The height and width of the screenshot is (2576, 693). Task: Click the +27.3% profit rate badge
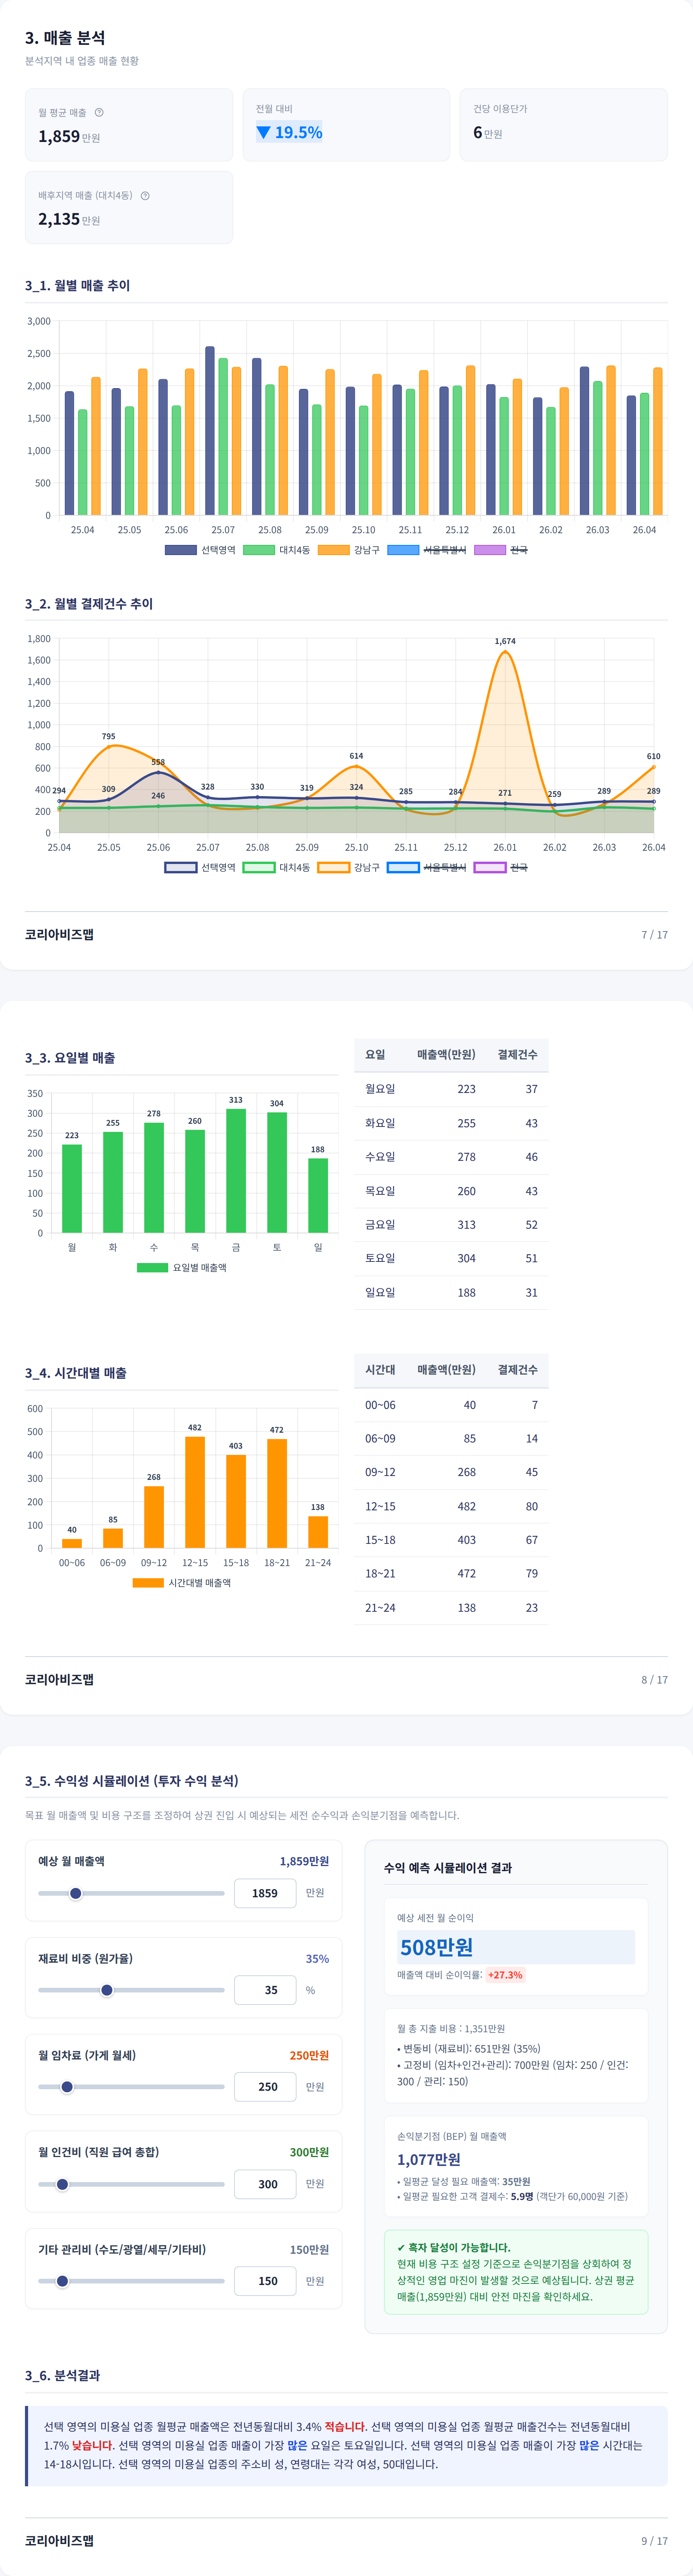tap(505, 1975)
